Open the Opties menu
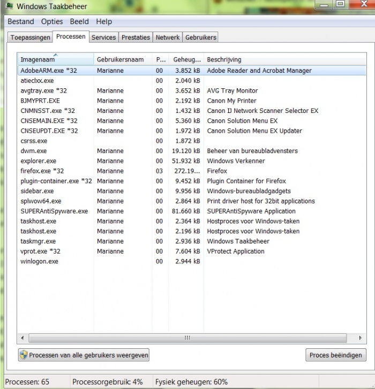The width and height of the screenshot is (375, 389). click(x=52, y=21)
